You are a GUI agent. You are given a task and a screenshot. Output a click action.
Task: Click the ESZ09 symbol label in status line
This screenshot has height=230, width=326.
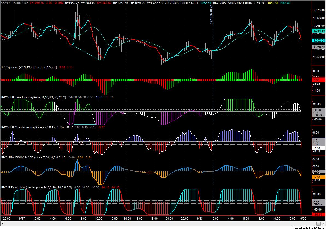click(5, 3)
